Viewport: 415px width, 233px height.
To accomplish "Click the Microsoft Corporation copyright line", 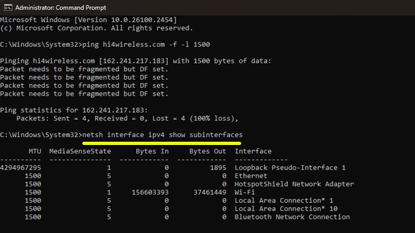I will click(x=97, y=28).
